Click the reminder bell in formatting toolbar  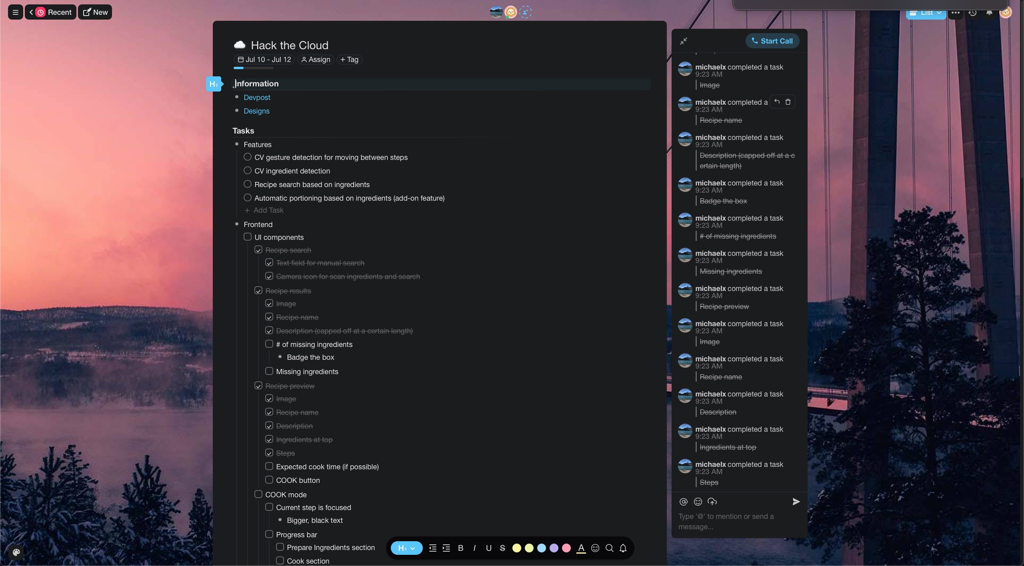click(623, 548)
